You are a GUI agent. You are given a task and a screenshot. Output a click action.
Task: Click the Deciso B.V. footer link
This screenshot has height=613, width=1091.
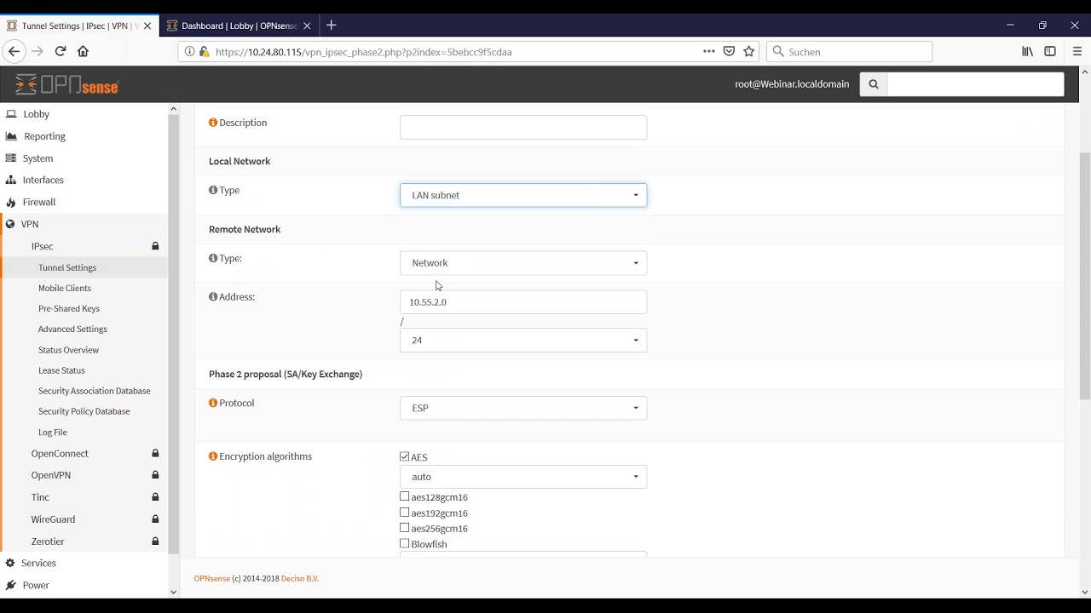299,579
